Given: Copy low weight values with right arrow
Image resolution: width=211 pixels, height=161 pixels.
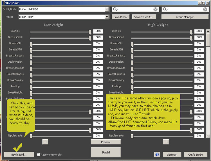Looking at the screenshot, I should point(45,142).
